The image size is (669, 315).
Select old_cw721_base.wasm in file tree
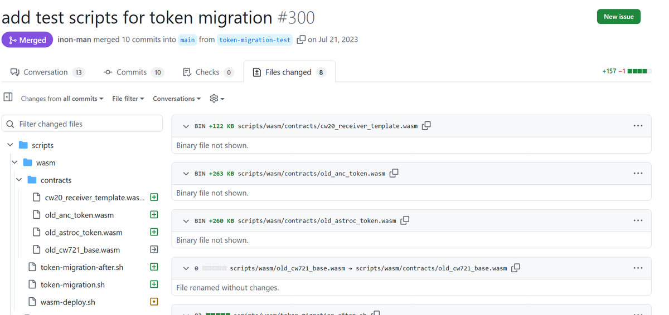point(83,250)
